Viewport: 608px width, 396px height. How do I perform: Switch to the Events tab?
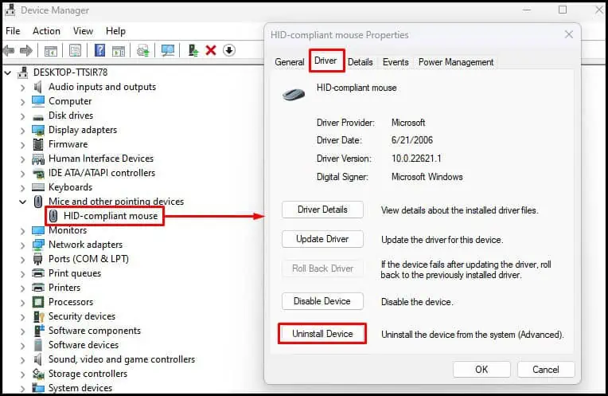(396, 62)
